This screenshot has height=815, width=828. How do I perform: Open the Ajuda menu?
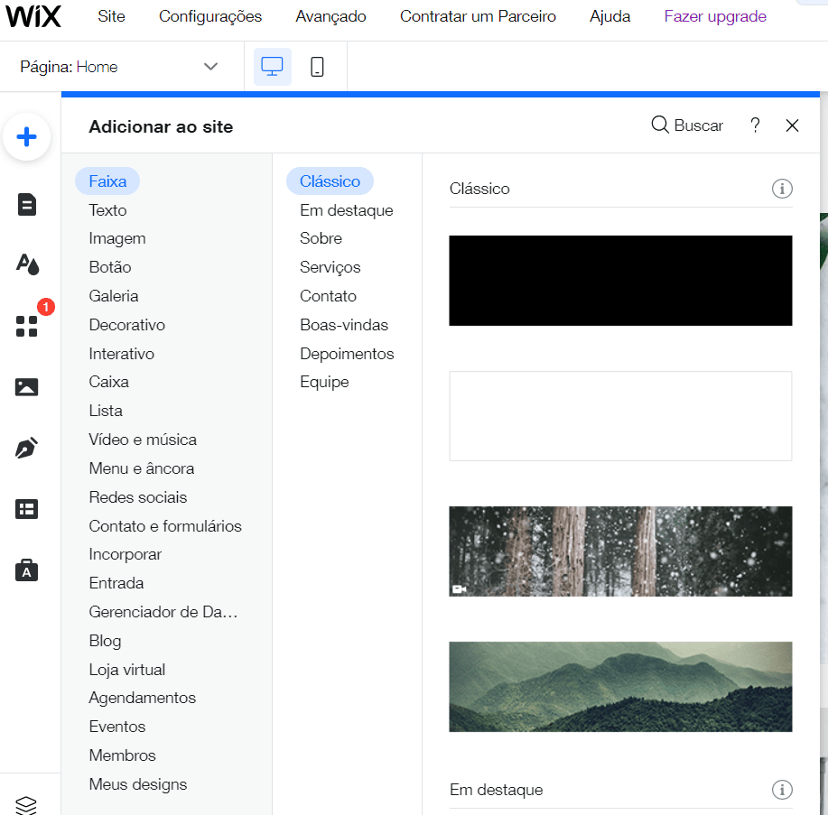click(609, 16)
